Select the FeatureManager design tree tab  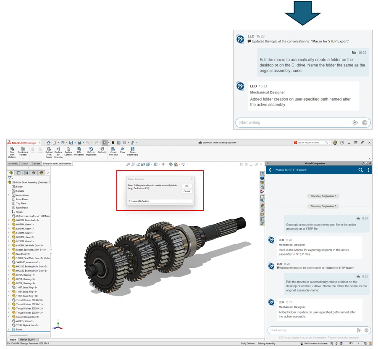[11, 172]
